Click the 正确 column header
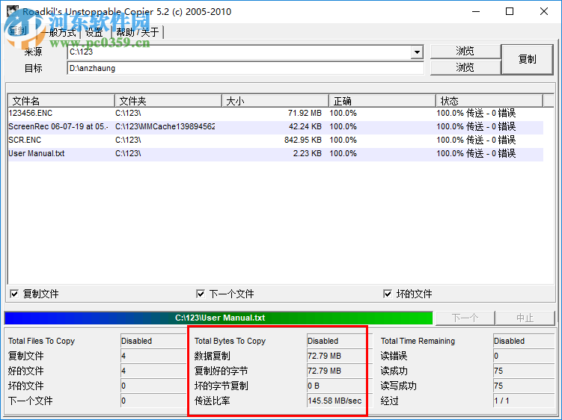562x420 pixels. (x=382, y=101)
